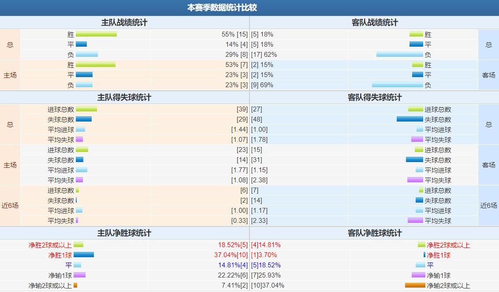Viewport: 499px width, 292px height.
Task: Click the blue 平 bar in home team totals
Action: point(81,44)
